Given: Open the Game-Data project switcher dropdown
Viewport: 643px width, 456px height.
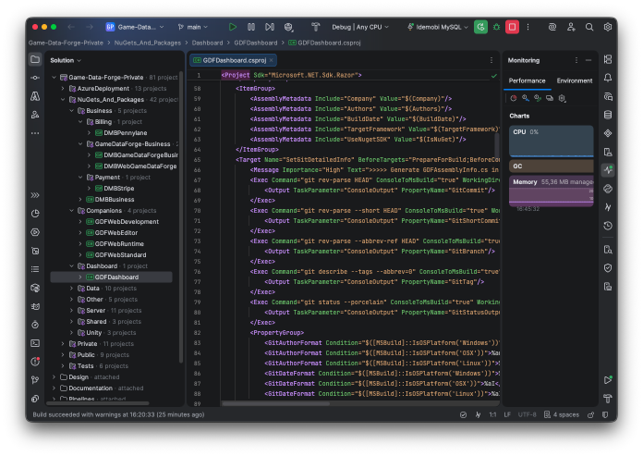Looking at the screenshot, I should pyautogui.click(x=135, y=27).
